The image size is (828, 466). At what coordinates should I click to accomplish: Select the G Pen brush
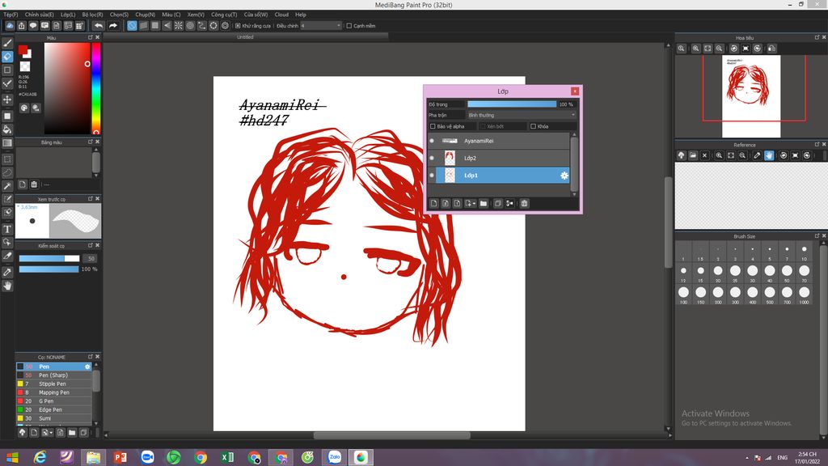click(54, 401)
